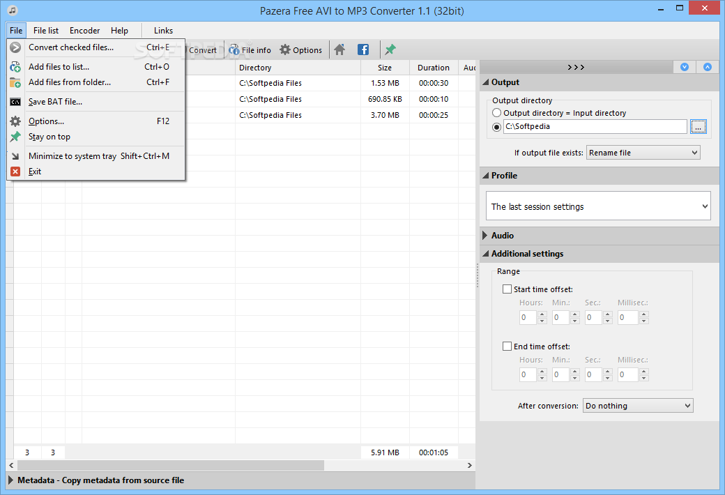Viewport: 725px width, 495px height.
Task: Open File info from the toolbar
Action: [x=250, y=50]
